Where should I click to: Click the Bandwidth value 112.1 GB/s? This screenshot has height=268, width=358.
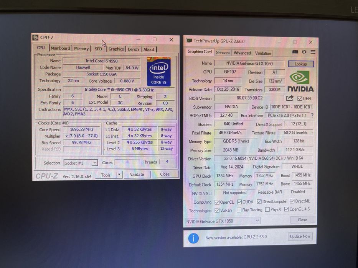click(295, 150)
